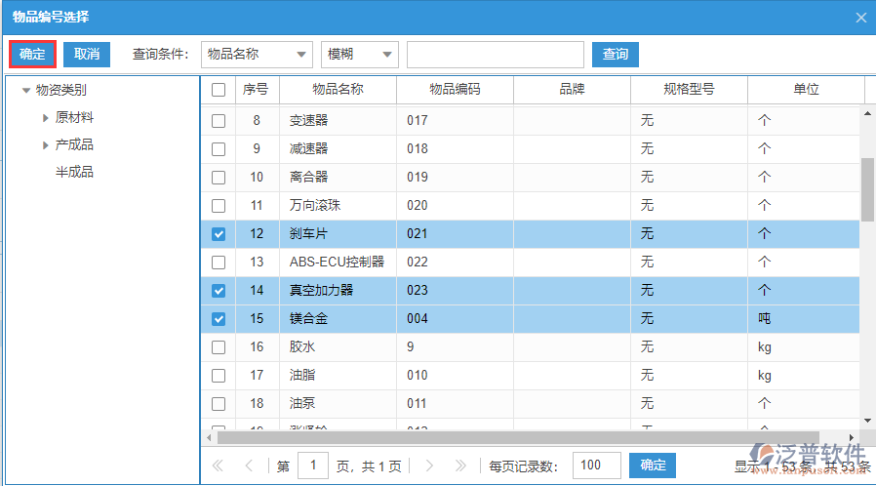Click the 取消 button
Screen dimensions: 876x486
pos(87,55)
